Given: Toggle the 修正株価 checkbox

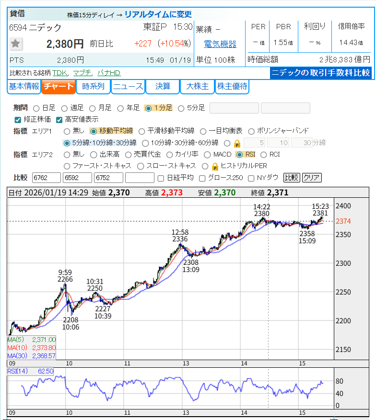Looking at the screenshot, I should [18, 120].
